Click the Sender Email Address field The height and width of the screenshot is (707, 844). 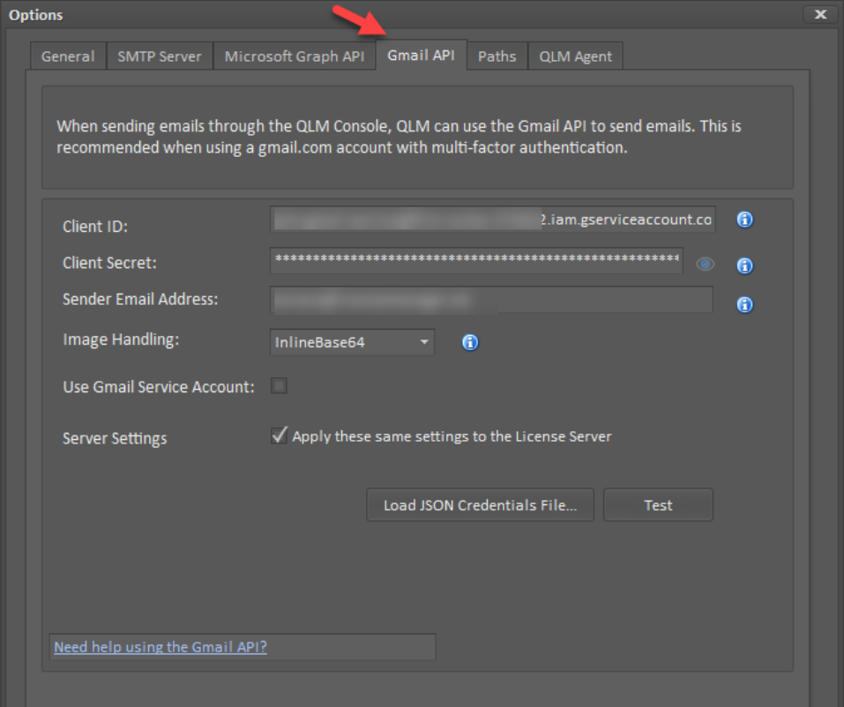pos(492,301)
